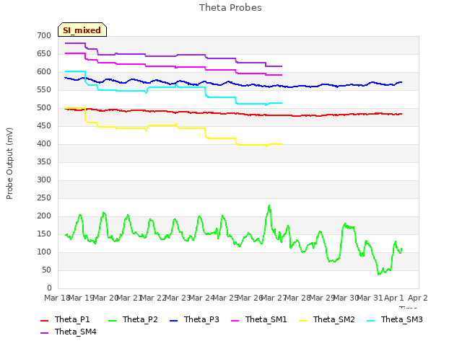Toggle the Theta_SM3 legend entry

coord(395,319)
